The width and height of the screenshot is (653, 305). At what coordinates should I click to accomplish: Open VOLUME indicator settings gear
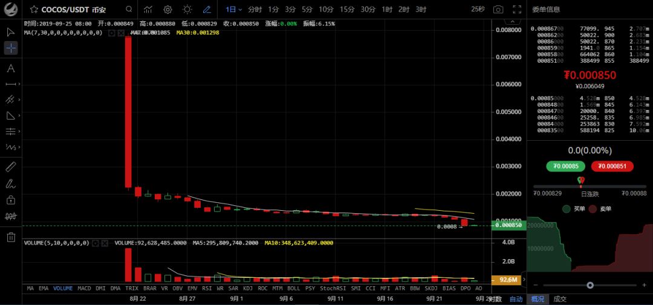pyautogui.click(x=96, y=243)
